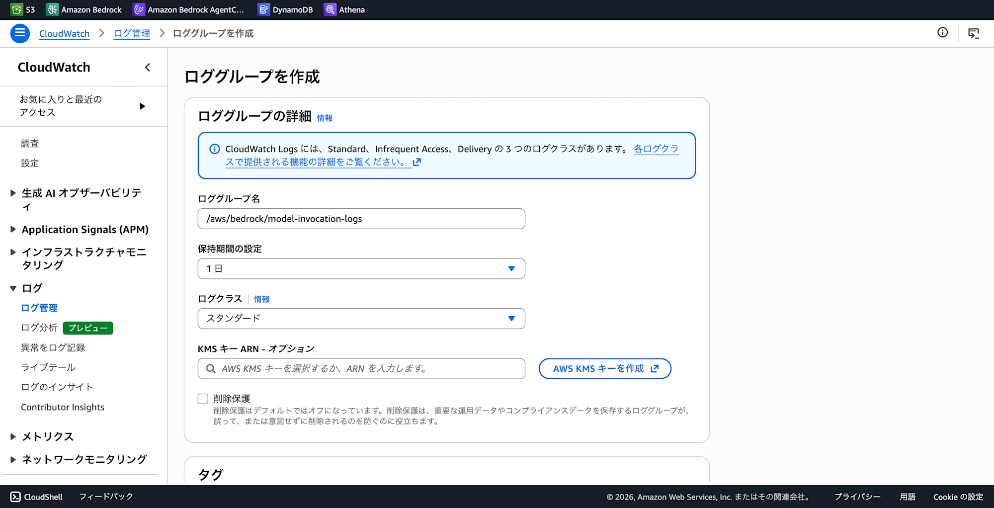This screenshot has width=994, height=508.
Task: Click フィードバック in the footer
Action: click(106, 497)
